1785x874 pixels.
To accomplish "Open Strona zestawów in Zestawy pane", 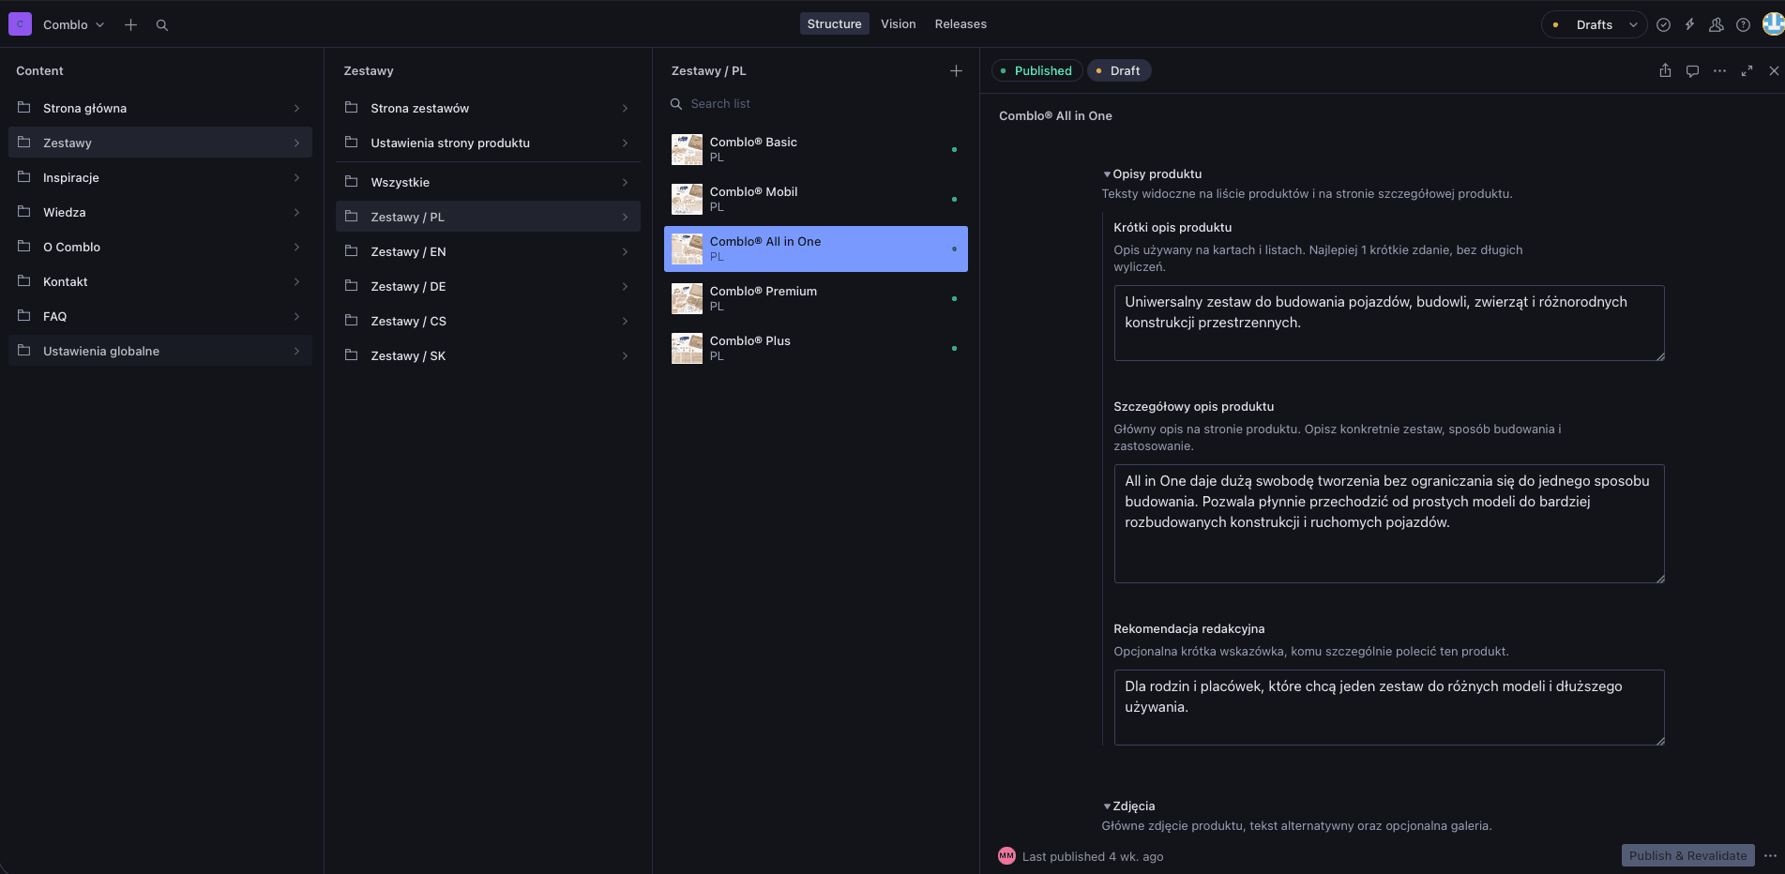I will point(488,108).
